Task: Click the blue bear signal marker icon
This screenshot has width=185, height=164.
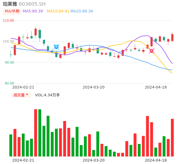Action: 56,47
